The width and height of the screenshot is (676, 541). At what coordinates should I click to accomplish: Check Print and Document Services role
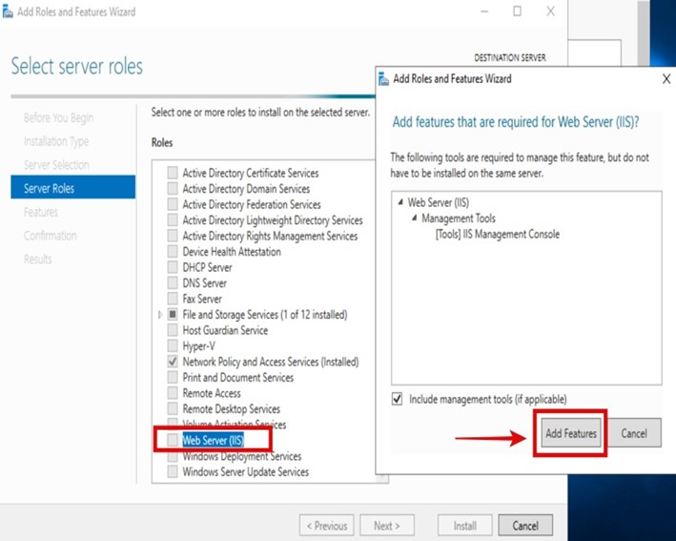[173, 378]
